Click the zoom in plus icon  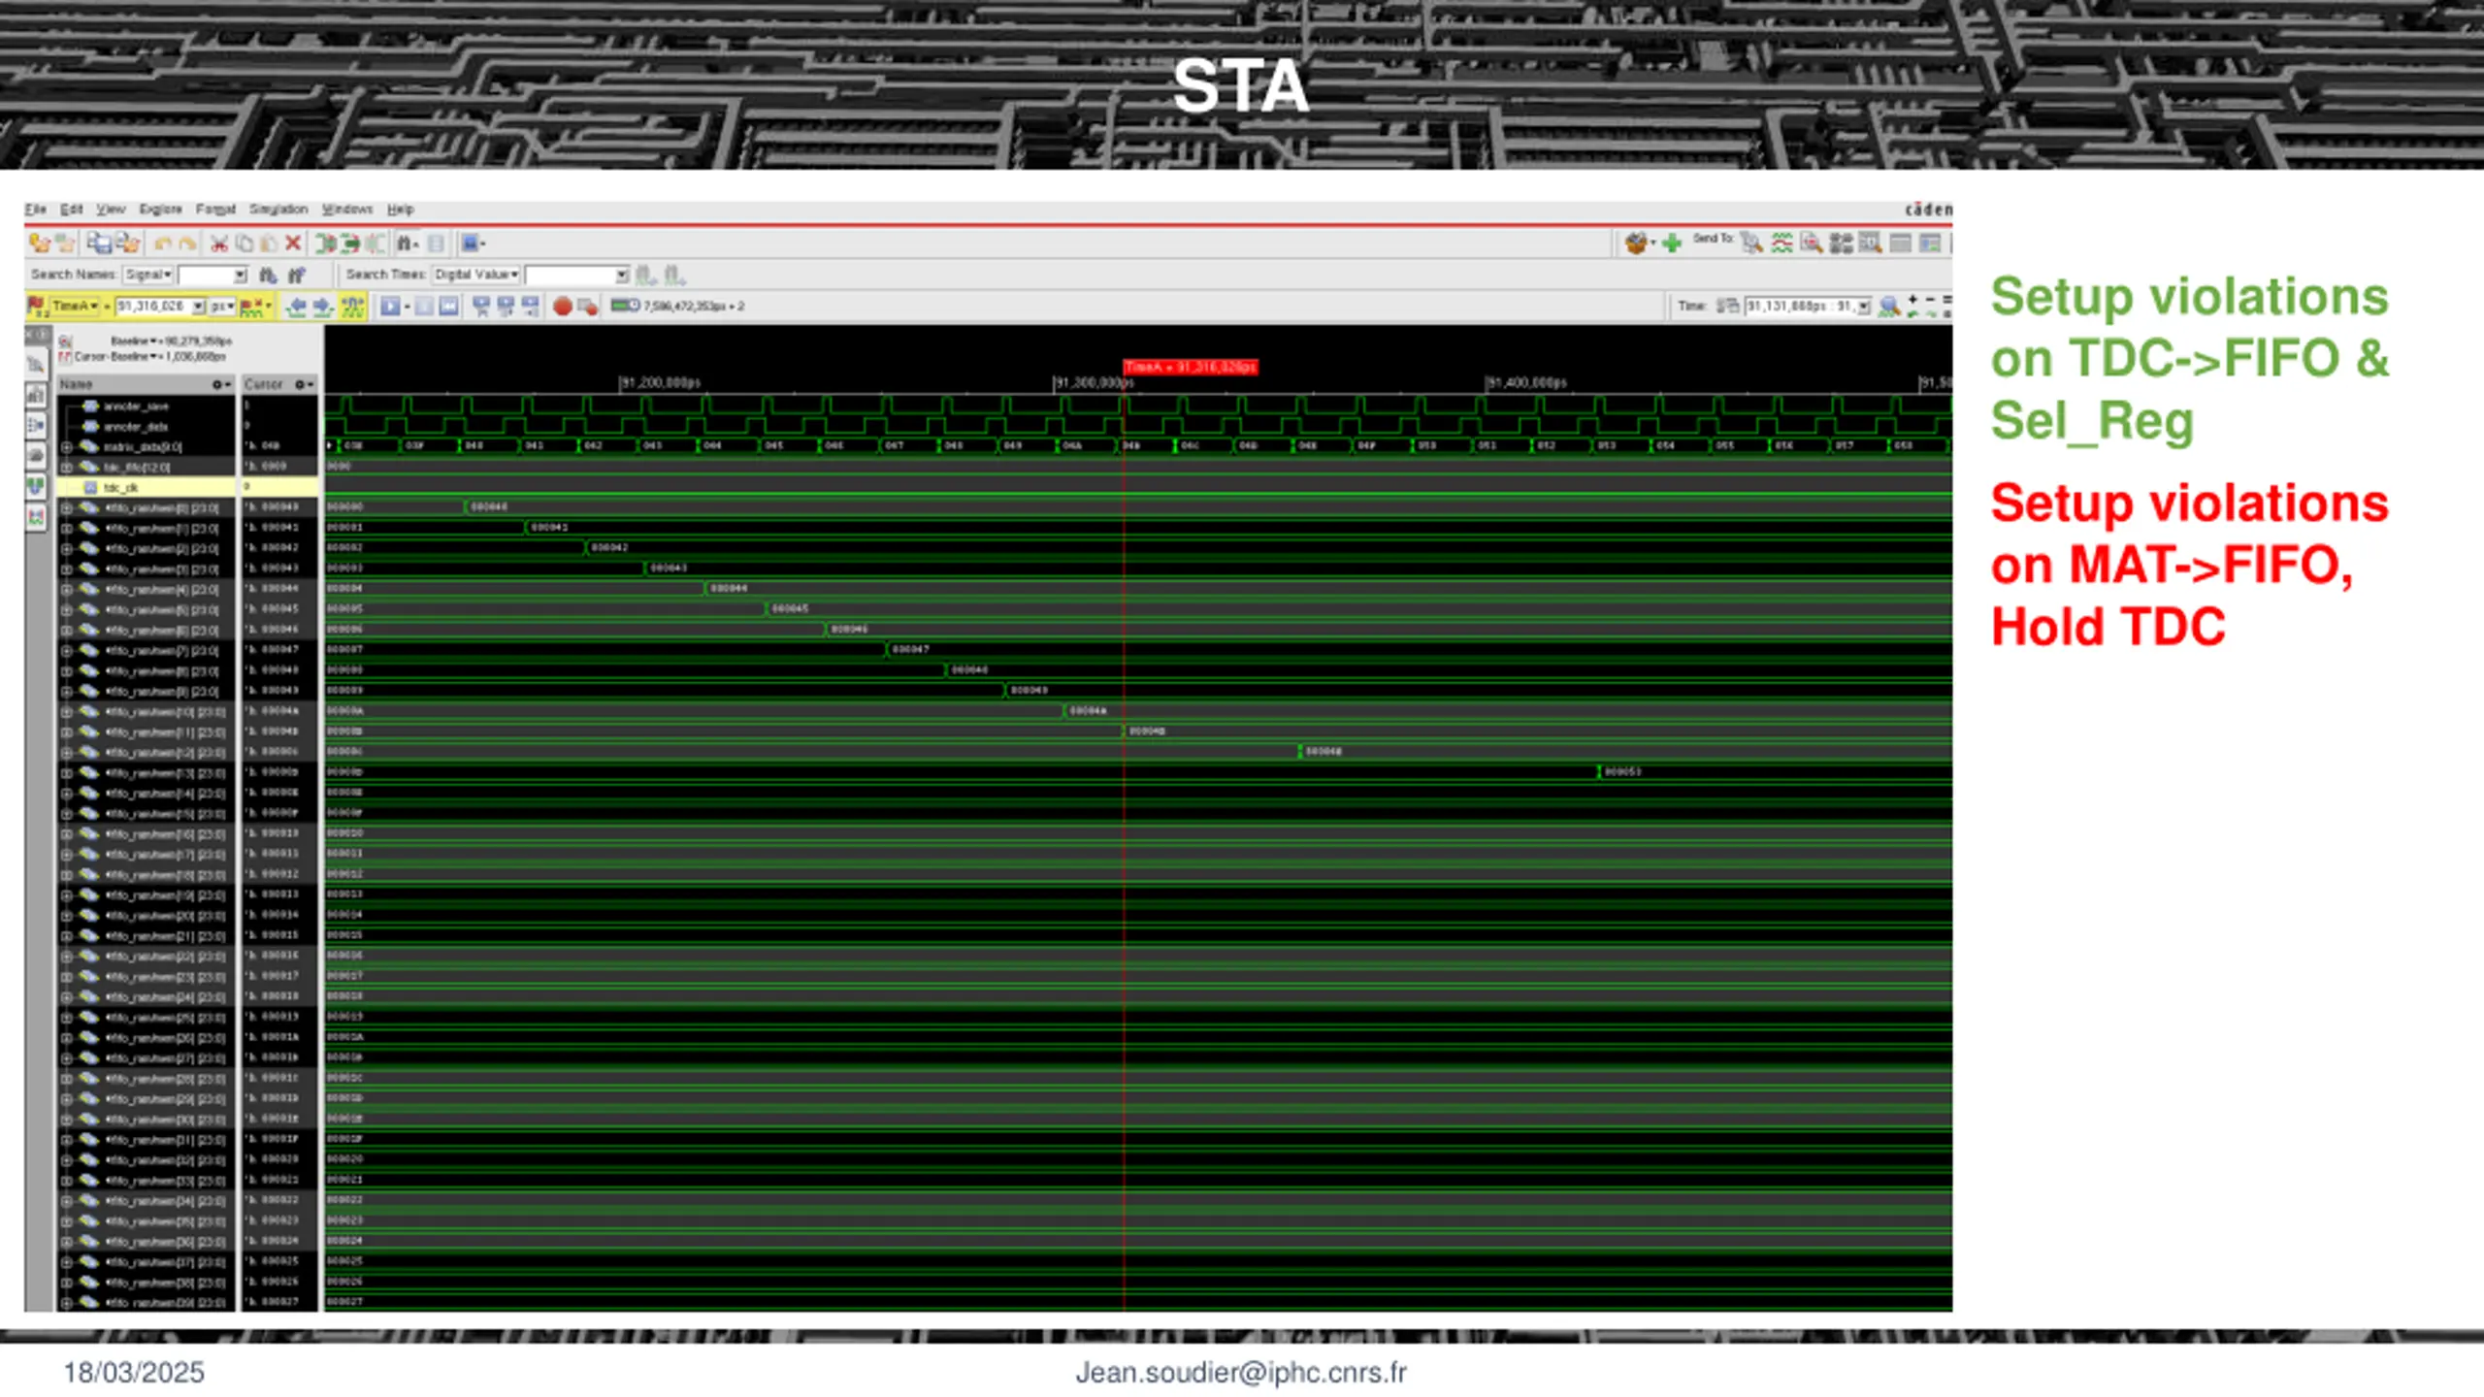click(x=1913, y=301)
